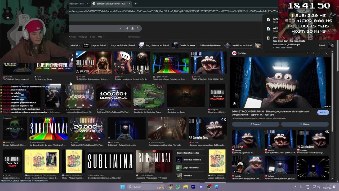Close the image preview panel

[x=326, y=53]
